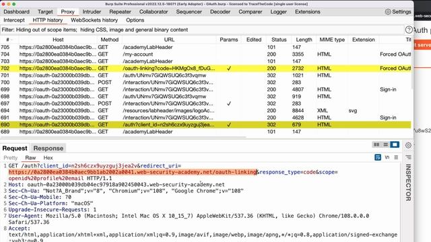Sort table by URL column

point(169,40)
